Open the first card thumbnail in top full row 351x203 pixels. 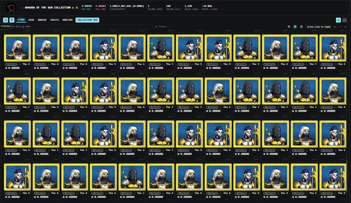click(17, 48)
